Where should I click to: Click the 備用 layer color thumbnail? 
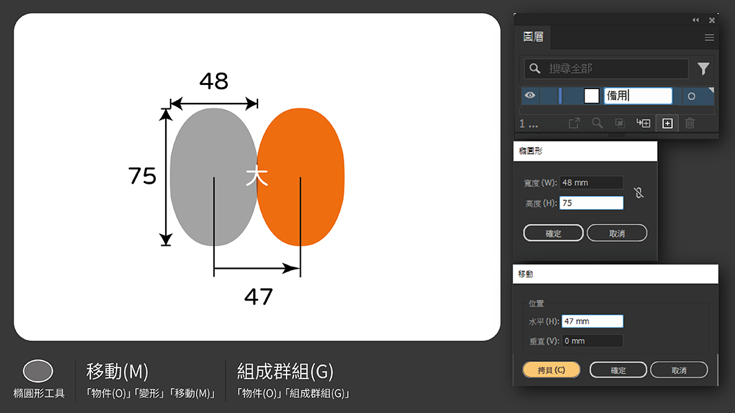[591, 96]
